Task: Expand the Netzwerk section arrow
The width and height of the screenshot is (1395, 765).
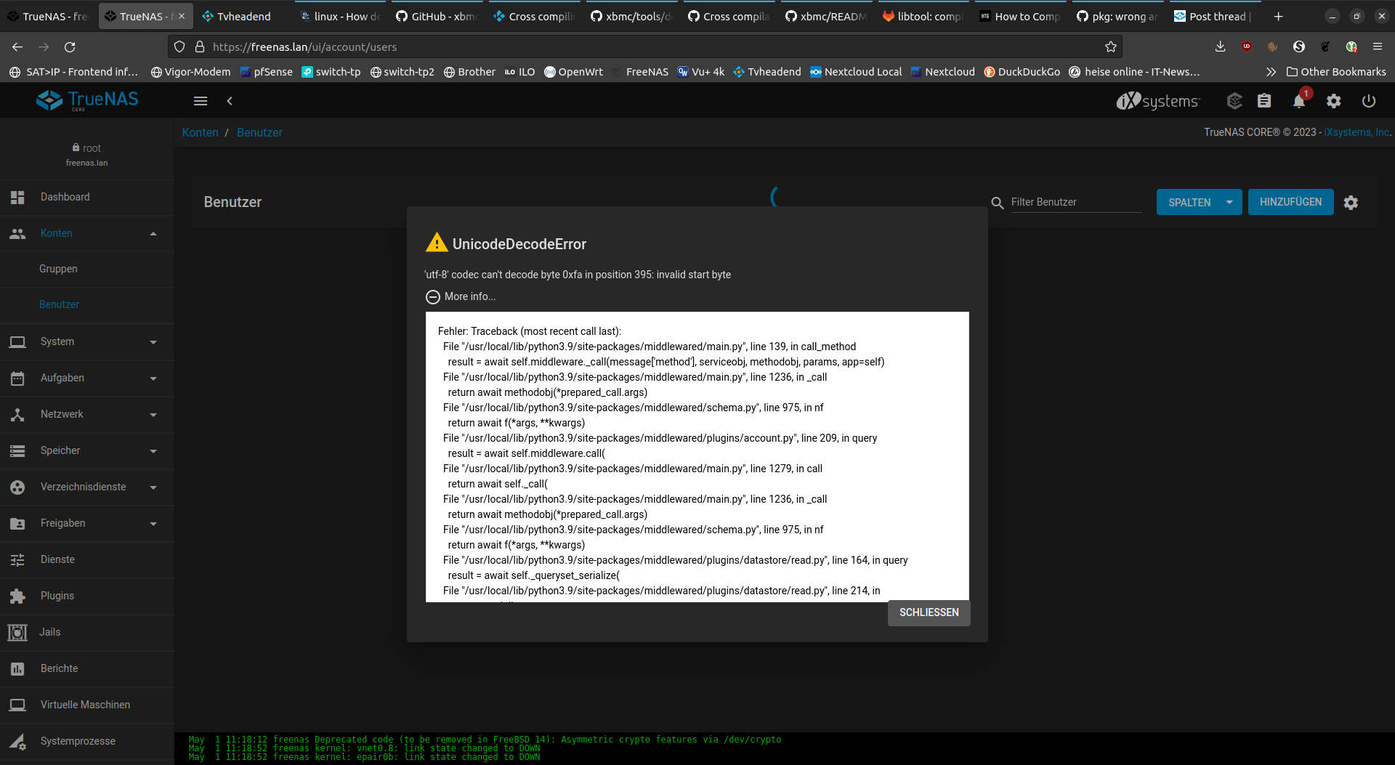Action: tap(153, 415)
